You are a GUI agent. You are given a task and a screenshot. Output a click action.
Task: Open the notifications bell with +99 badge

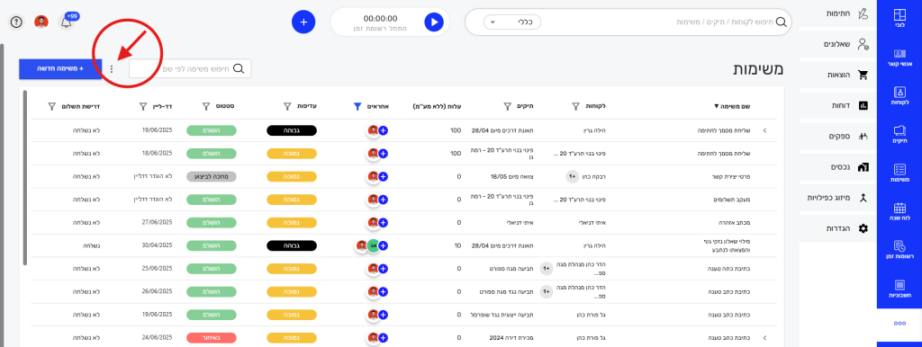click(67, 22)
